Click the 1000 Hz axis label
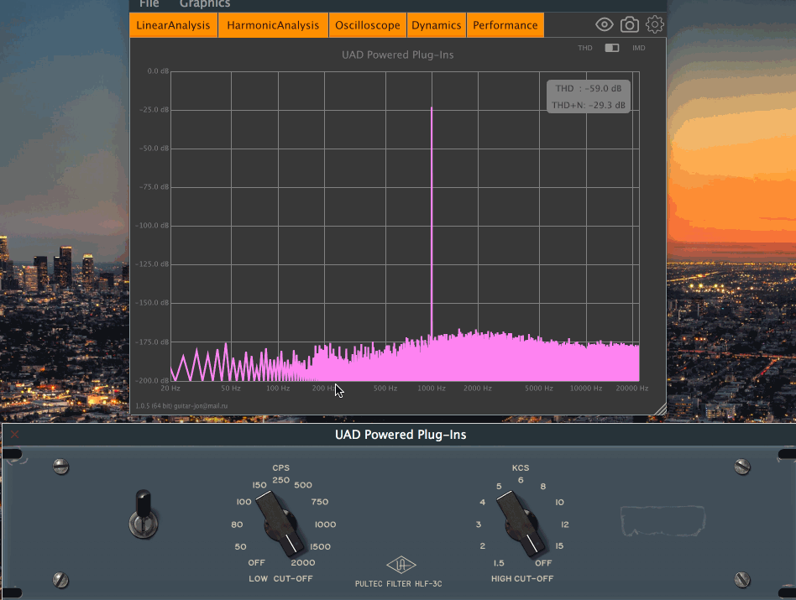 click(432, 388)
